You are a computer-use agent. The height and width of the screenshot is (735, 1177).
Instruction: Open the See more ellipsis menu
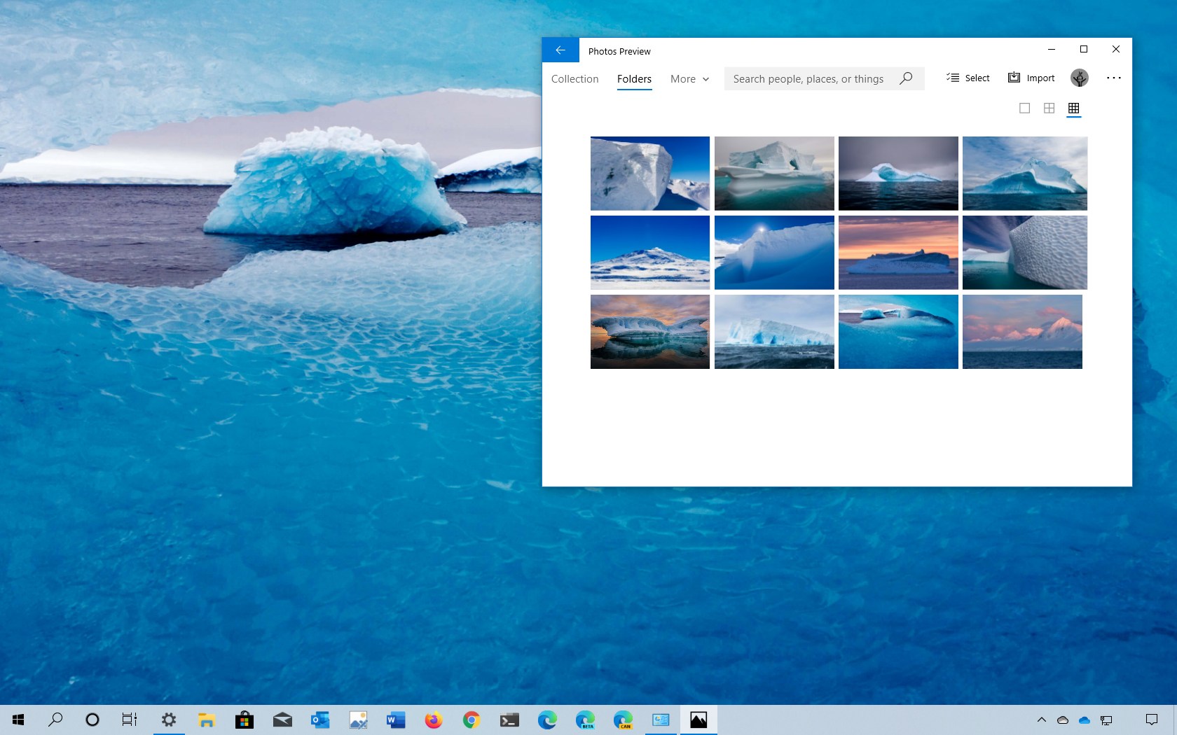click(x=1113, y=78)
